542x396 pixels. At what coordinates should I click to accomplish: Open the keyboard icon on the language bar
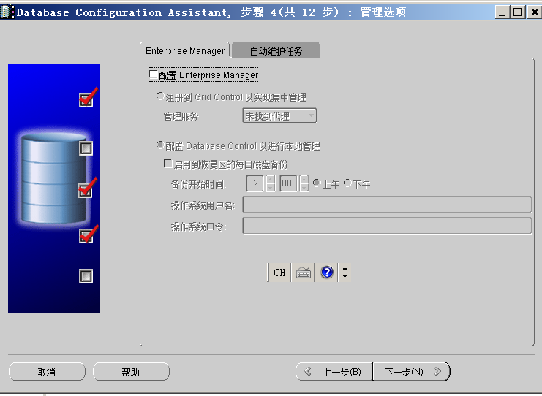[303, 273]
